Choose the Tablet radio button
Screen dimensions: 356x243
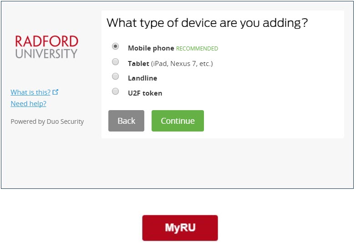[x=116, y=62]
